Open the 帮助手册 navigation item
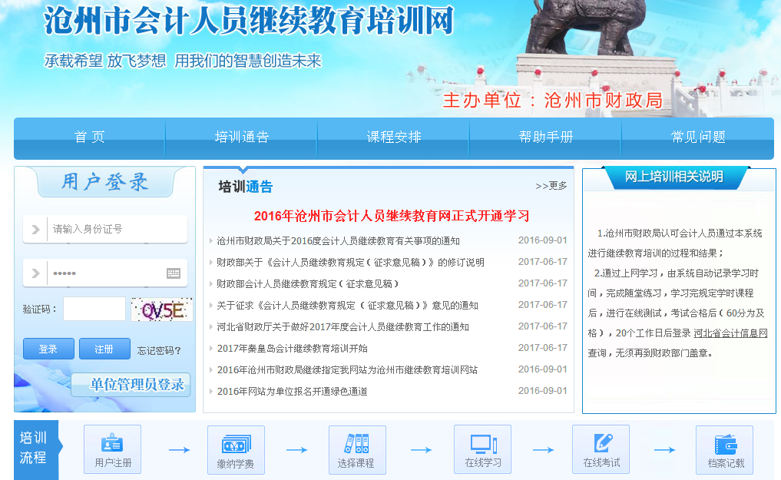781x480 pixels. [546, 137]
